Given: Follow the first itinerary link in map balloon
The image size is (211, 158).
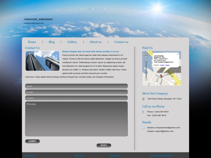Looking at the screenshot, I should [162, 65].
